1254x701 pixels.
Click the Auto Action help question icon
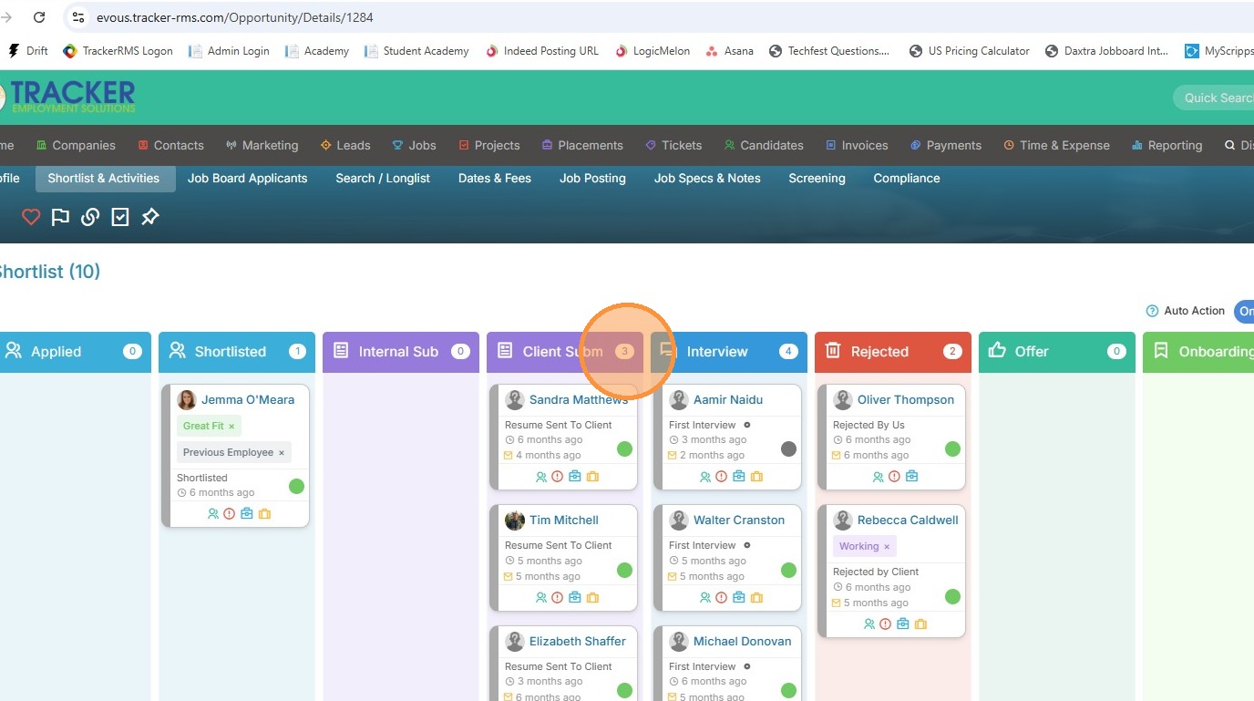(1152, 311)
